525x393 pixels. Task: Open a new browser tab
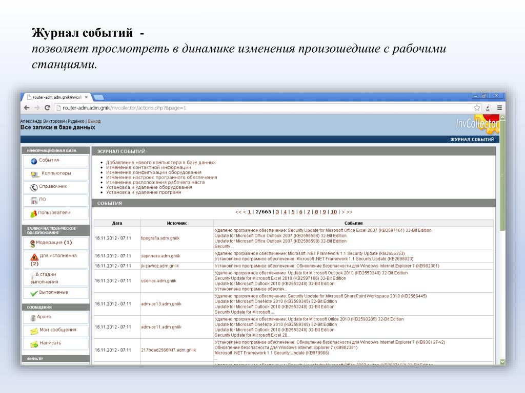[x=98, y=97]
